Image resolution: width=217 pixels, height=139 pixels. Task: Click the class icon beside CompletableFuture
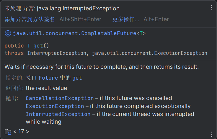tap(8, 33)
